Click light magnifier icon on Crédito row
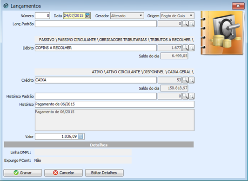This screenshot has height=181, width=248. 192,80
